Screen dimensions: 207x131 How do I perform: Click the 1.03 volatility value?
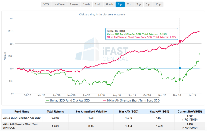[91, 118]
